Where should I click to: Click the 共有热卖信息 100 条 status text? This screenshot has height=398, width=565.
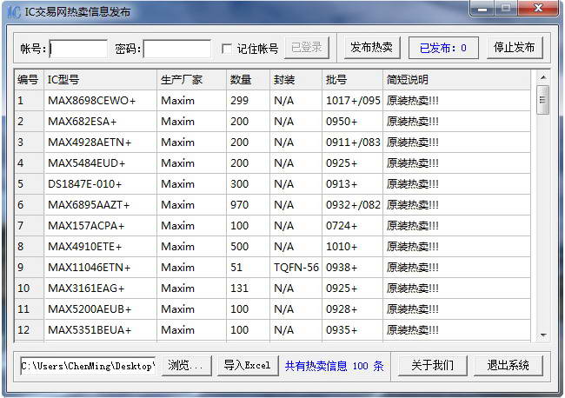(334, 366)
